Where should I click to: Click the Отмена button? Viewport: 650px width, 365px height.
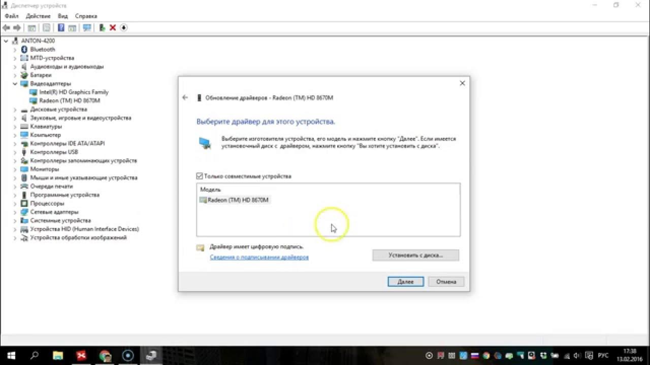tap(446, 282)
